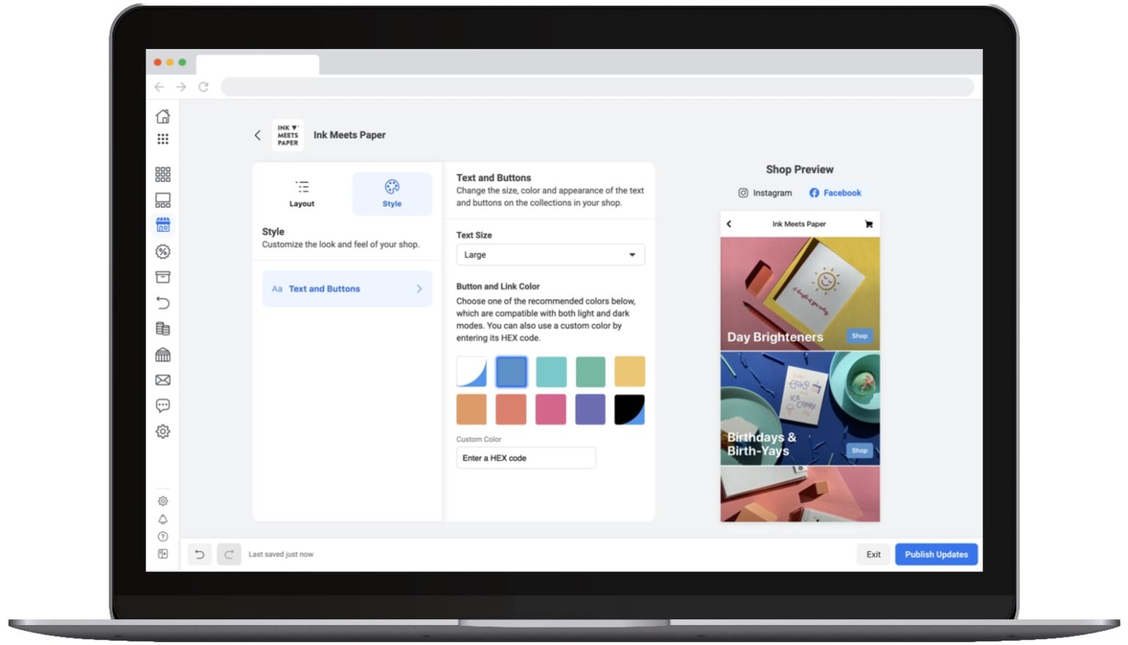Switch to the Layout tab

coord(302,194)
